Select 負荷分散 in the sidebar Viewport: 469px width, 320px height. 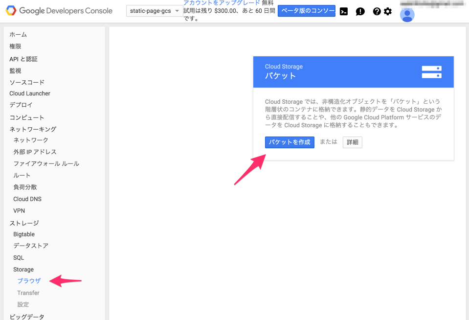click(x=25, y=187)
